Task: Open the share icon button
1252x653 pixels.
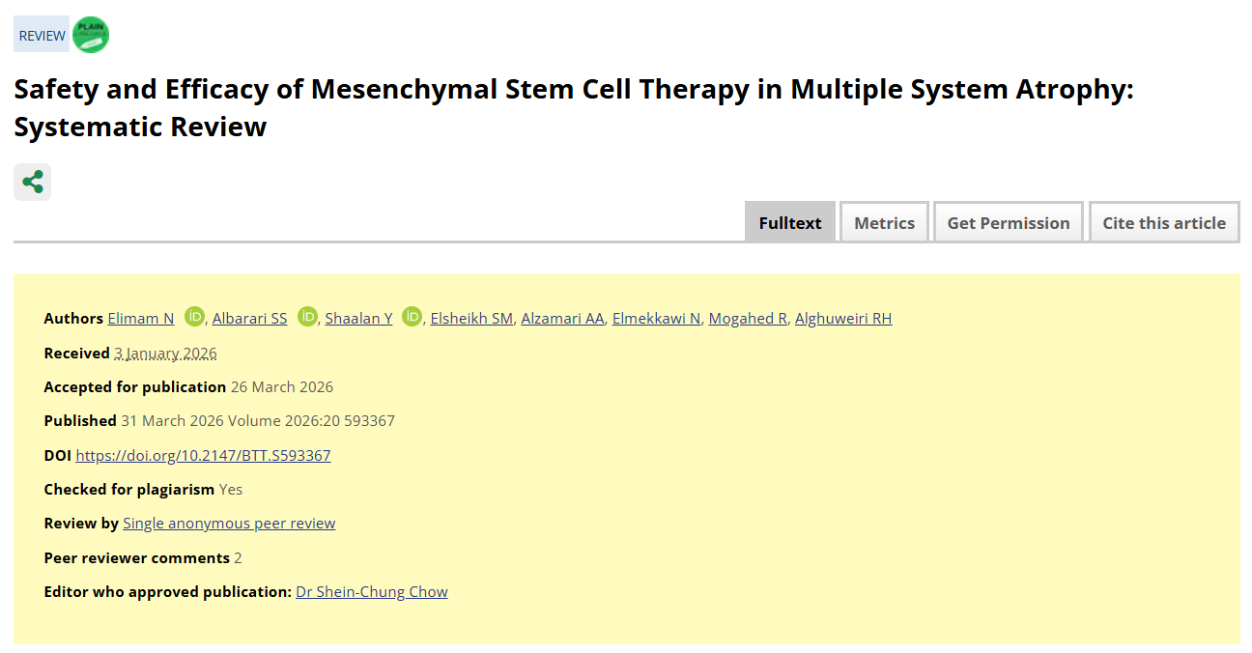Action: (x=32, y=182)
